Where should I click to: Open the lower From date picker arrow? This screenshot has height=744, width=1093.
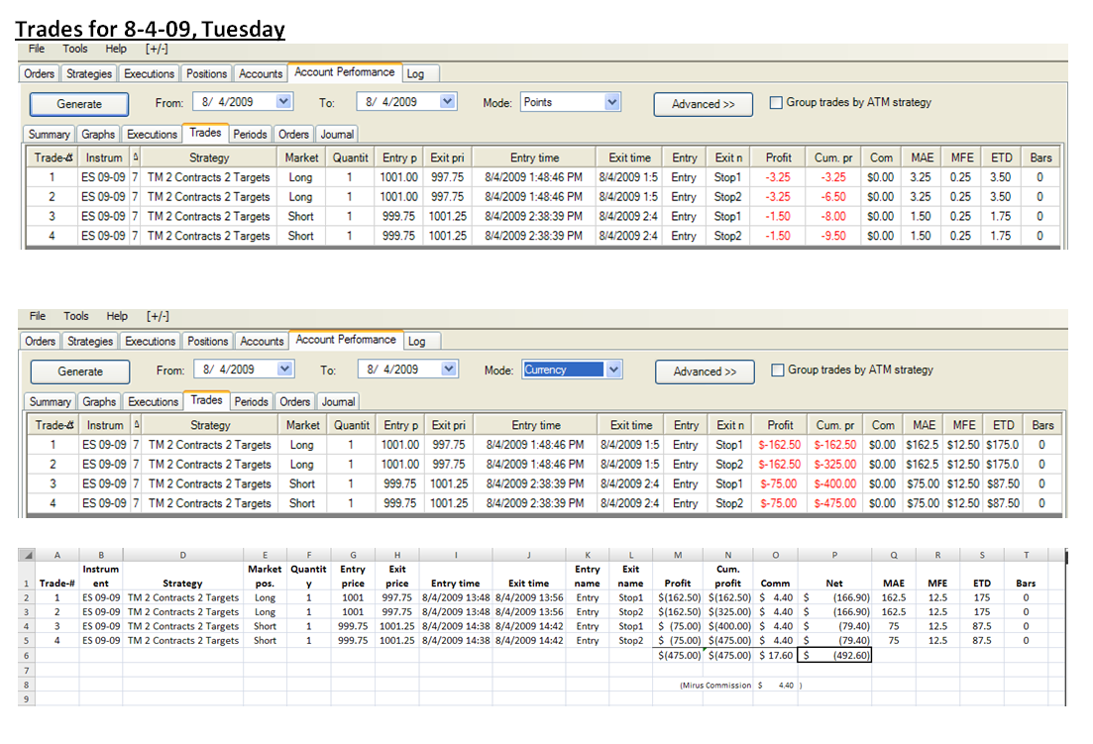284,370
